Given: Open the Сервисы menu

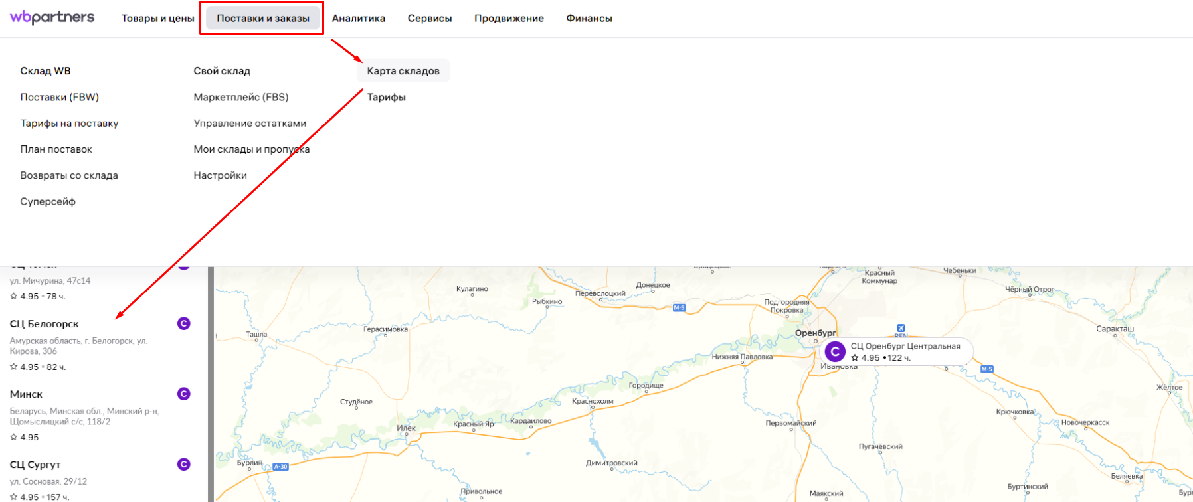Looking at the screenshot, I should [x=430, y=19].
